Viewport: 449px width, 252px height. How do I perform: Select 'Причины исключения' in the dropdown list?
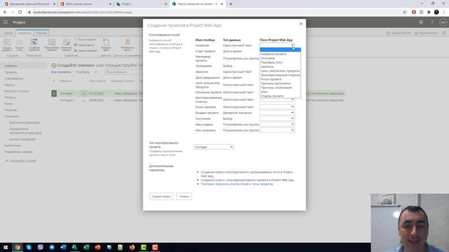(276, 87)
